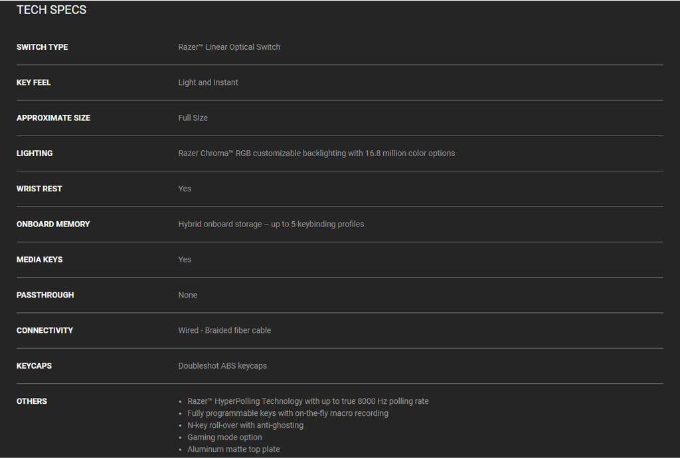Click the KEY FEEL label
This screenshot has height=459, width=680.
[x=33, y=82]
